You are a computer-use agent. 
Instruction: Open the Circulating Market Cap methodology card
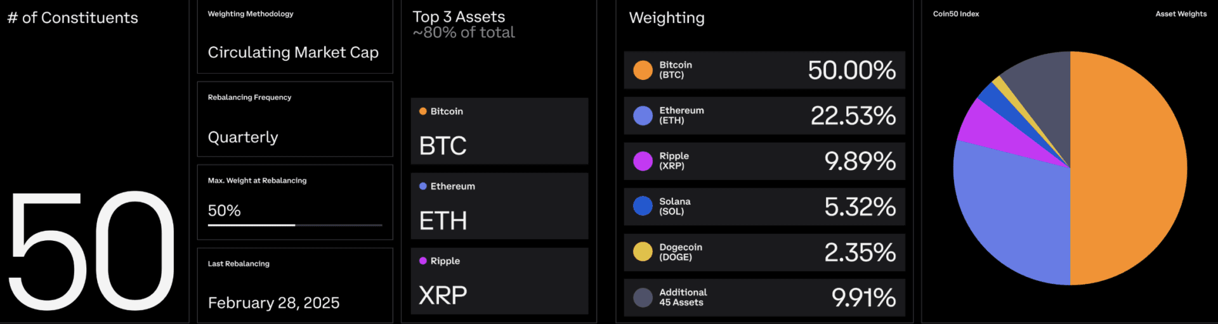pyautogui.click(x=295, y=37)
